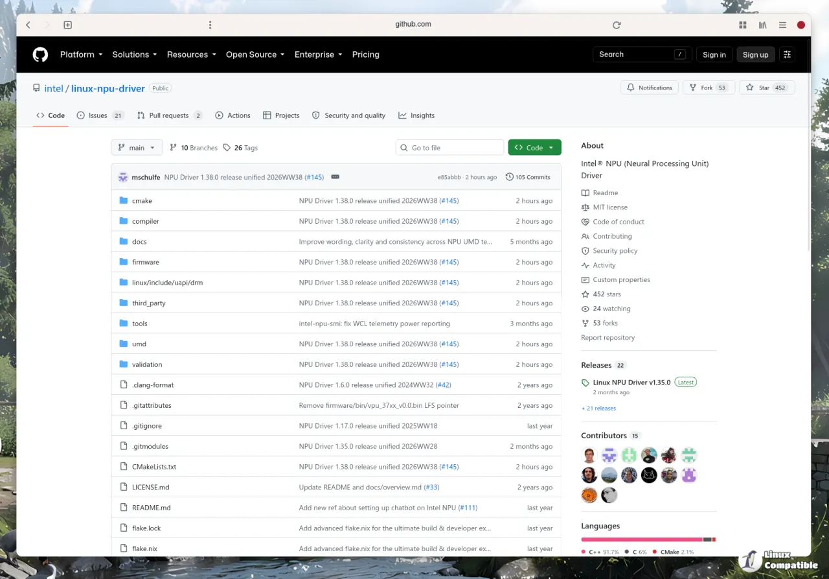
Task: Expand the Solutions menu
Action: (134, 54)
